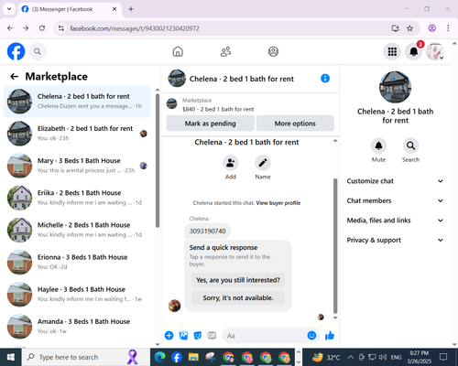Open the tab search dropdown in Chrome
The width and height of the screenshot is (458, 366).
point(9,9)
